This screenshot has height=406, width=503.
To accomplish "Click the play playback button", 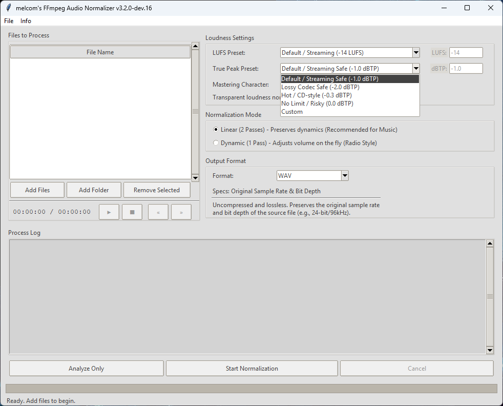I will [109, 212].
